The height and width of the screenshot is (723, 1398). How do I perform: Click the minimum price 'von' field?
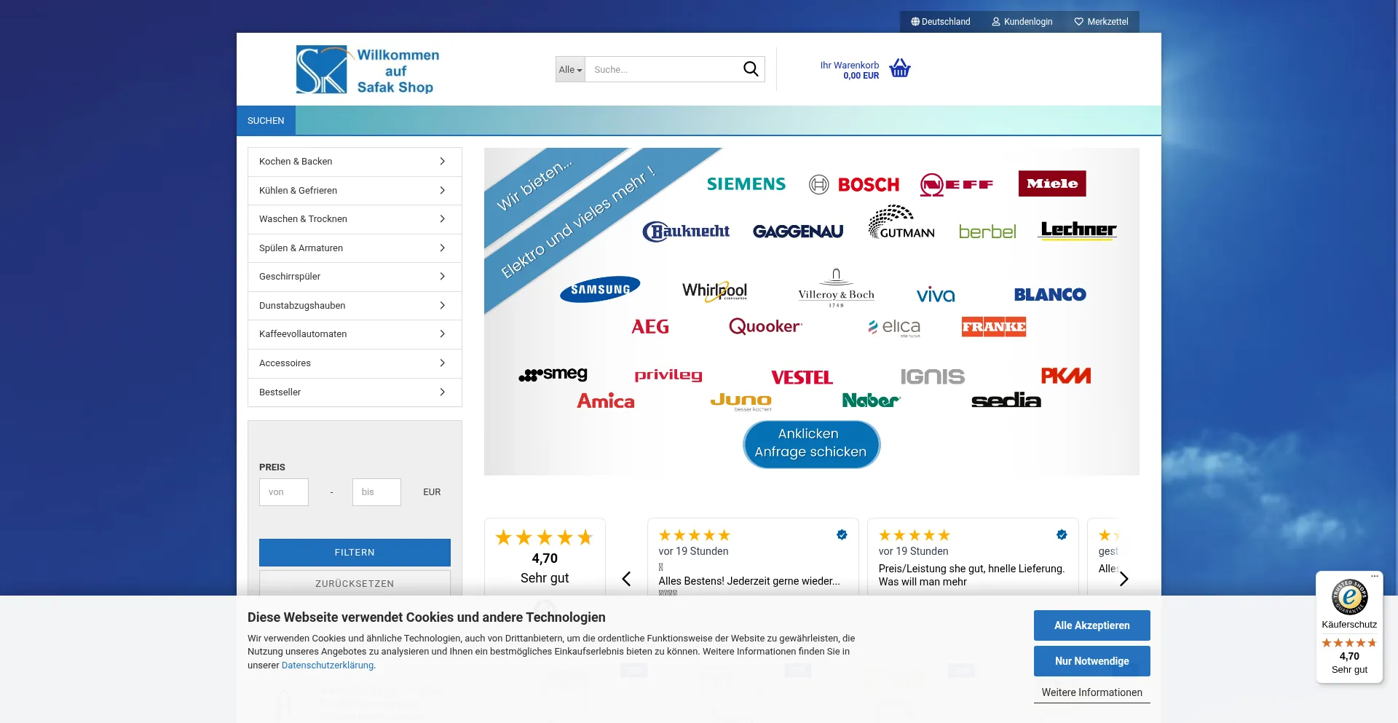(x=284, y=492)
